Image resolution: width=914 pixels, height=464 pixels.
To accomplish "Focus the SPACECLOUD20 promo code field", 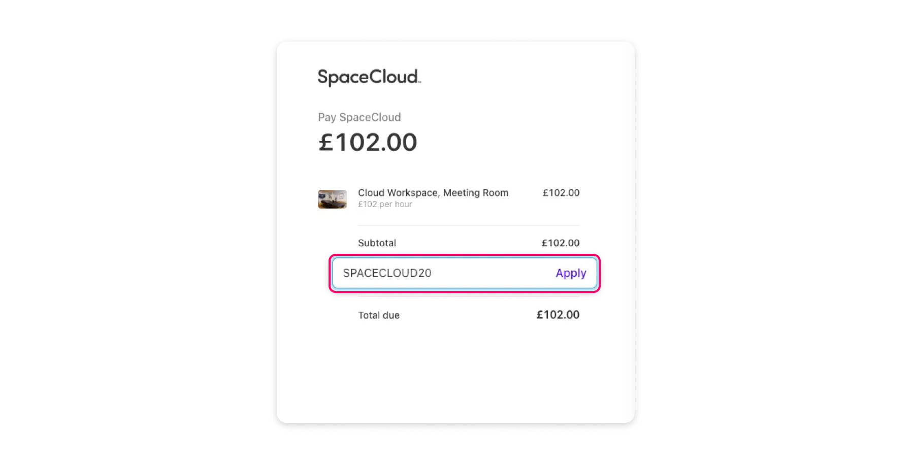I will click(x=465, y=273).
